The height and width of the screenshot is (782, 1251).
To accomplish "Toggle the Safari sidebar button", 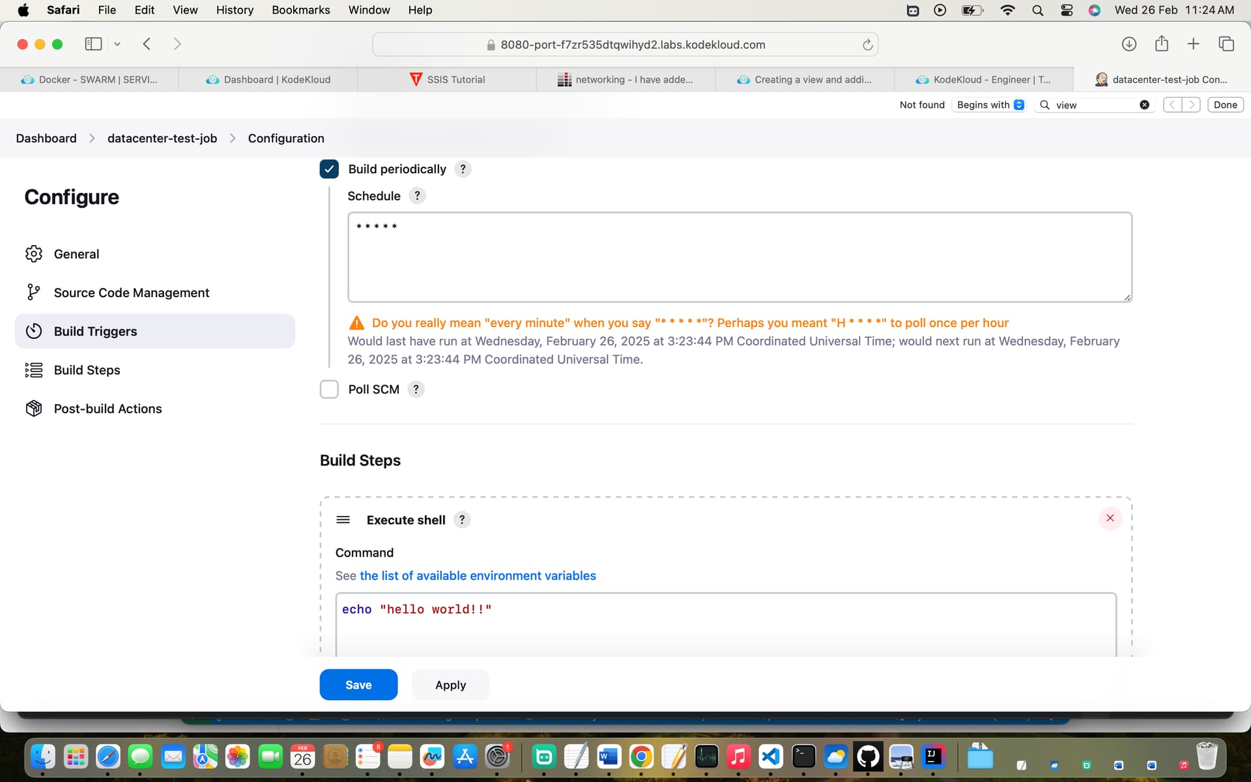I will [x=93, y=44].
